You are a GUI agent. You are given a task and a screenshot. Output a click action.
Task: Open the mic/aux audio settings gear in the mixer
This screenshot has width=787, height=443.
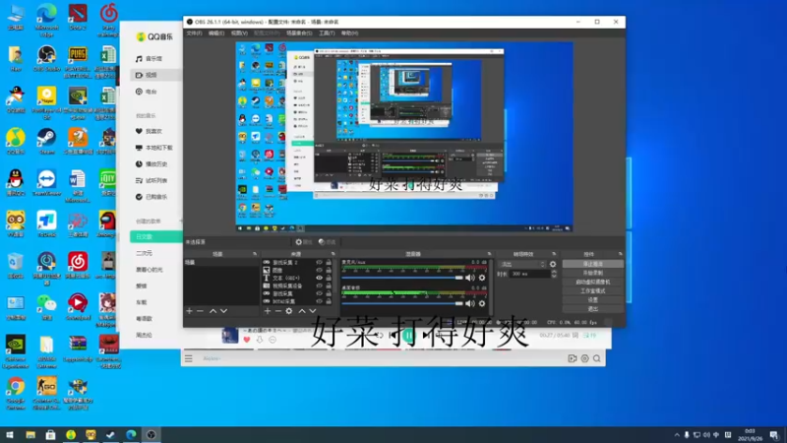[482, 278]
